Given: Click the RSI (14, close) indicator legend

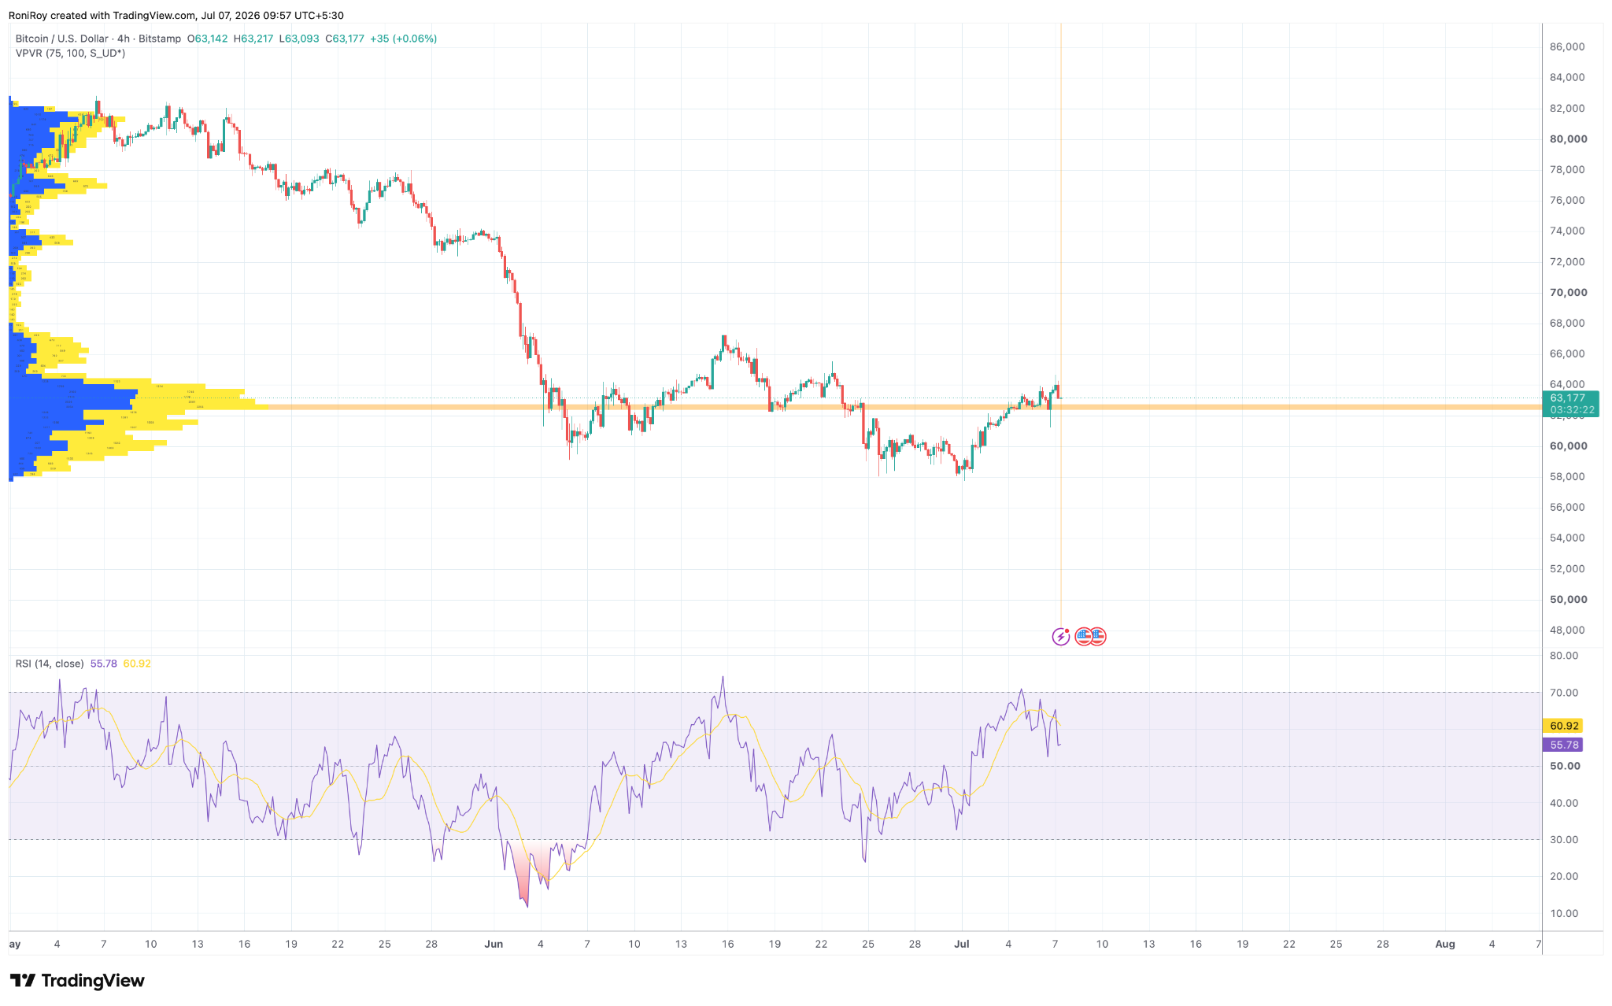Looking at the screenshot, I should click(x=50, y=664).
